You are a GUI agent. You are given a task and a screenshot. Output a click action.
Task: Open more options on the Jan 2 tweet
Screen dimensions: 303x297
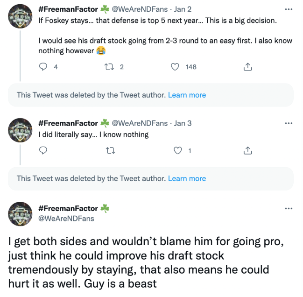point(288,9)
